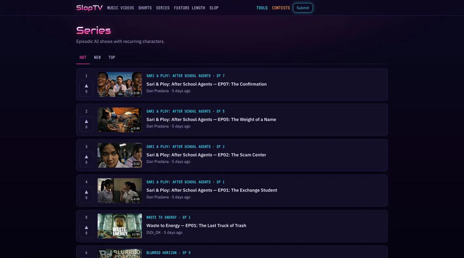Click author name DiDi_OK
Screen dimensions: 464x258
coord(153,232)
